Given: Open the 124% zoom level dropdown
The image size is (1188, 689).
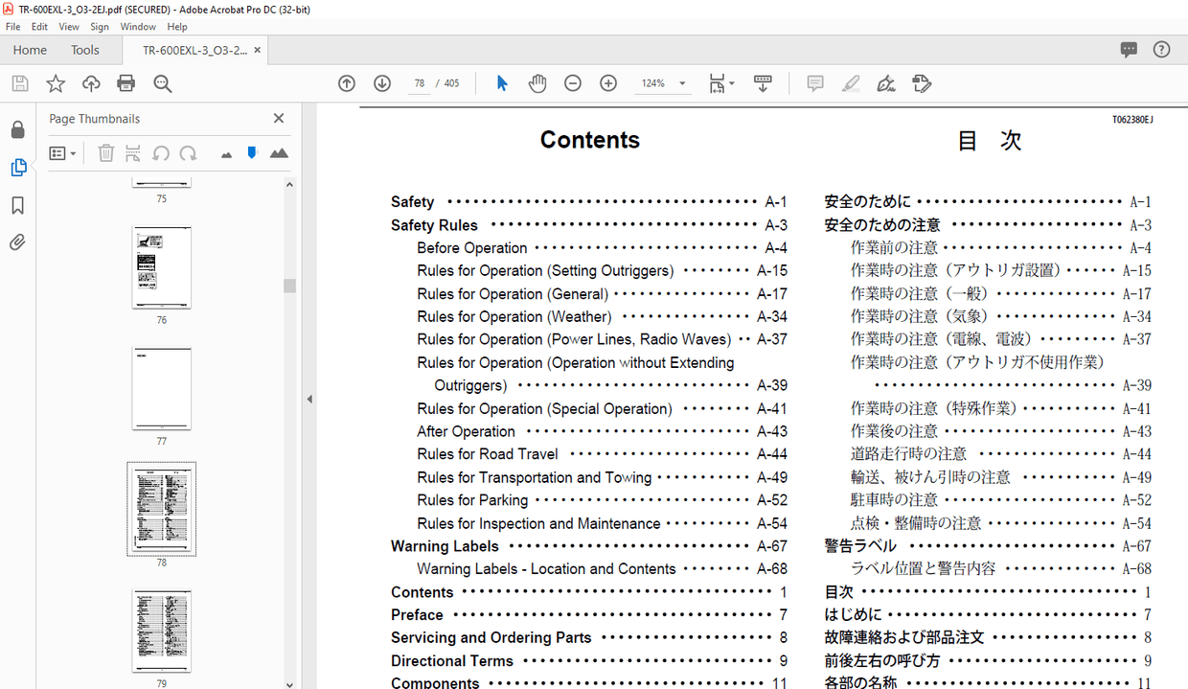Looking at the screenshot, I should (682, 84).
